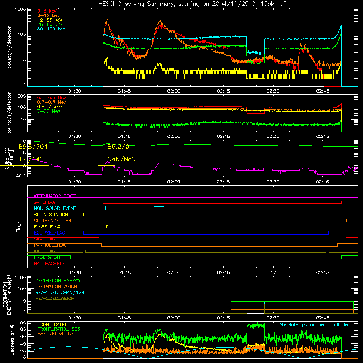Screen dimensions: 363x363
Task: Click the DECIMATION_WEIGHT legend label
Action: coord(58,286)
